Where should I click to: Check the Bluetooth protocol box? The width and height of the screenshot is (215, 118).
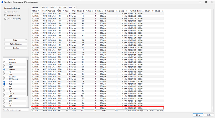coord(4,62)
